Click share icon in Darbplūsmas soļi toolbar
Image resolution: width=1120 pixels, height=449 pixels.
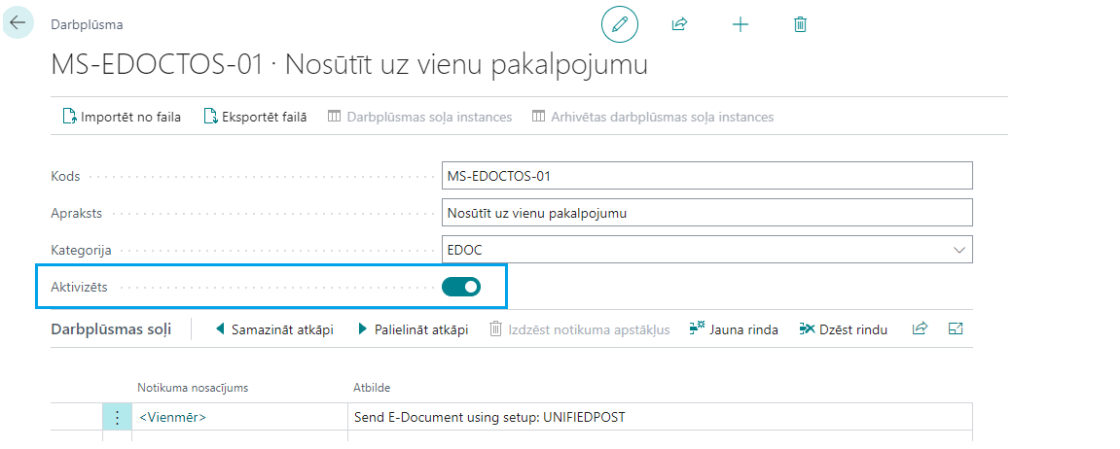(x=920, y=329)
